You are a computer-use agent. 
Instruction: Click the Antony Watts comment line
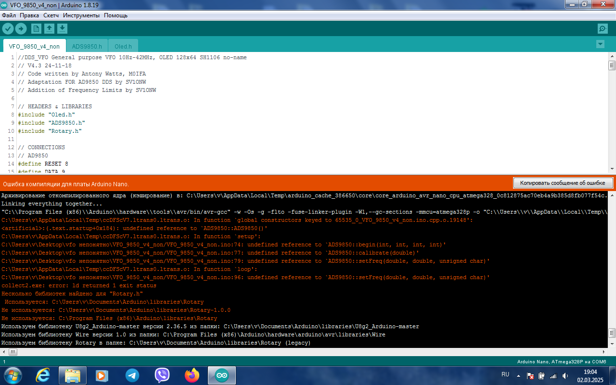(x=82, y=74)
